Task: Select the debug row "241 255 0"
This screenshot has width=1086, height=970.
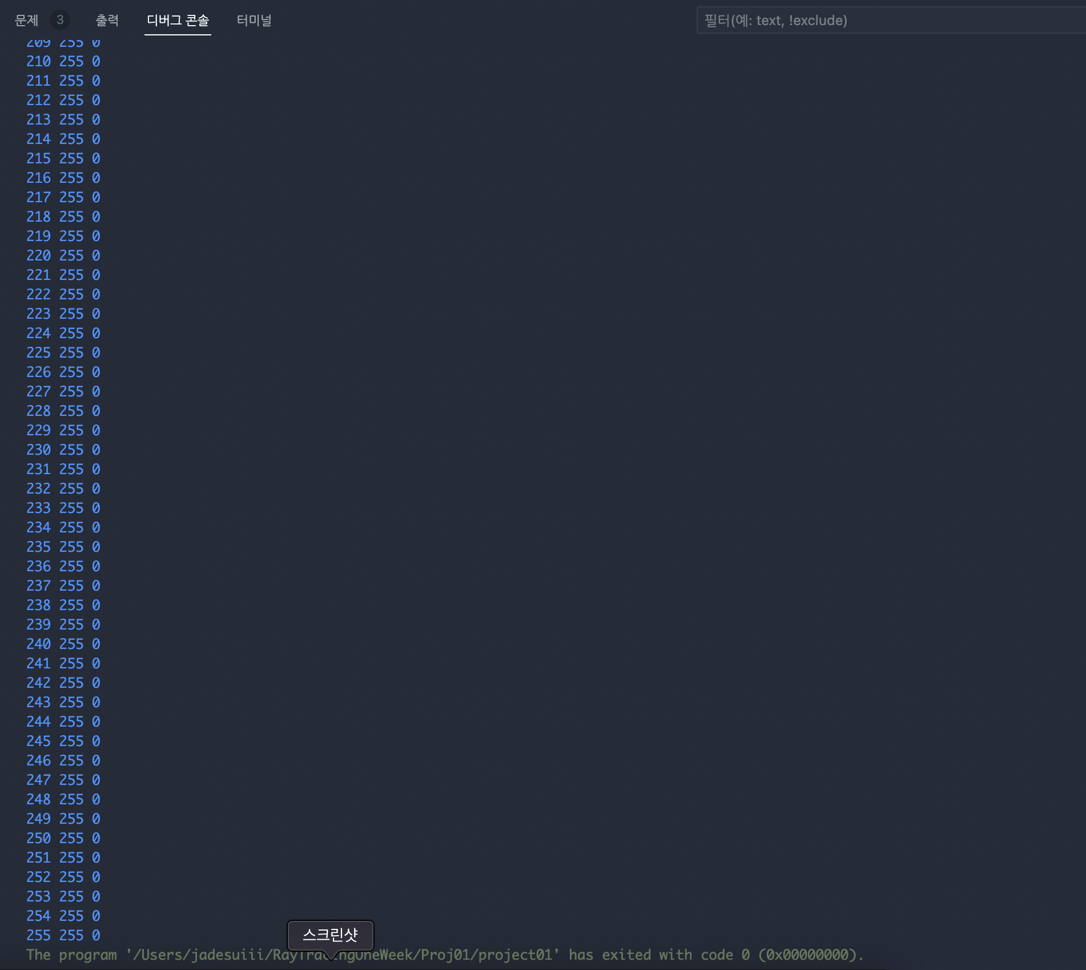Action: click(63, 663)
